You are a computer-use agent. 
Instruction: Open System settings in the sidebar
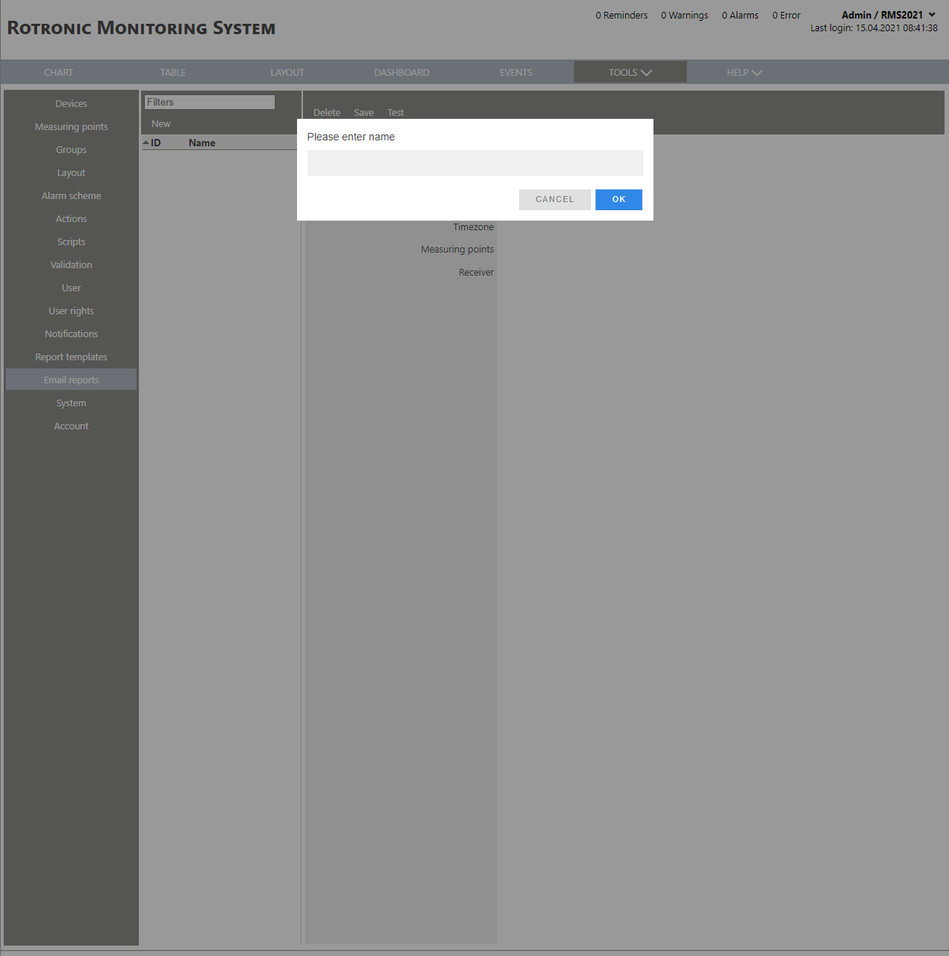(x=71, y=403)
